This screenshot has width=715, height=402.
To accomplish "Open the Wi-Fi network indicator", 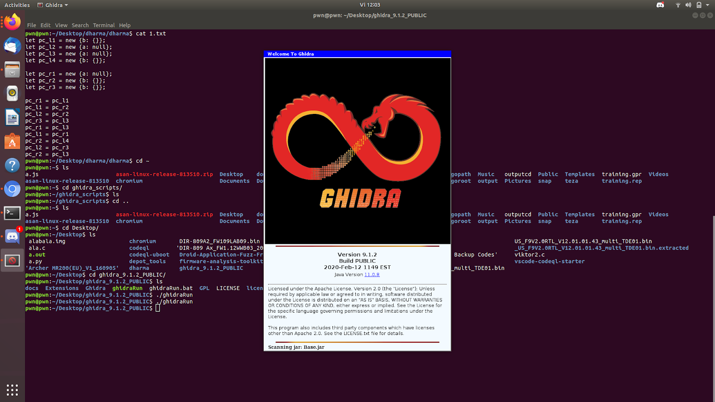I will click(x=678, y=5).
